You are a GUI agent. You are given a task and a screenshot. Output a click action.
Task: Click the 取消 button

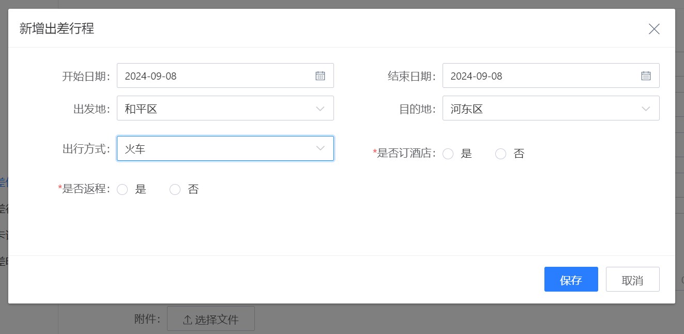pos(632,279)
